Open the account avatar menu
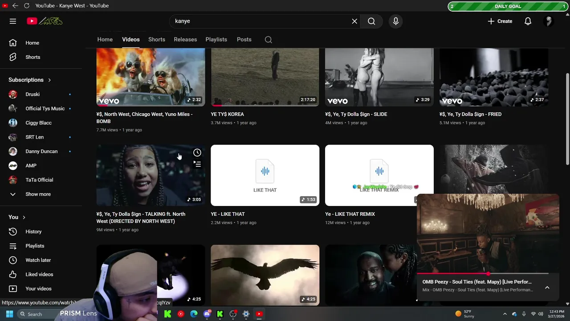570x321 pixels. coord(549,21)
